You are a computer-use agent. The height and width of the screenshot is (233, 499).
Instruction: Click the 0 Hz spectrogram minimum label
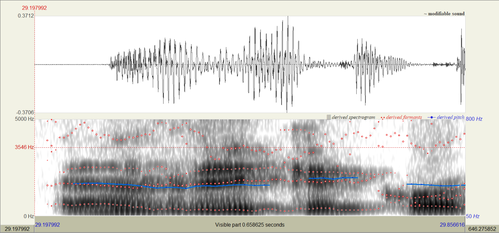(x=29, y=216)
